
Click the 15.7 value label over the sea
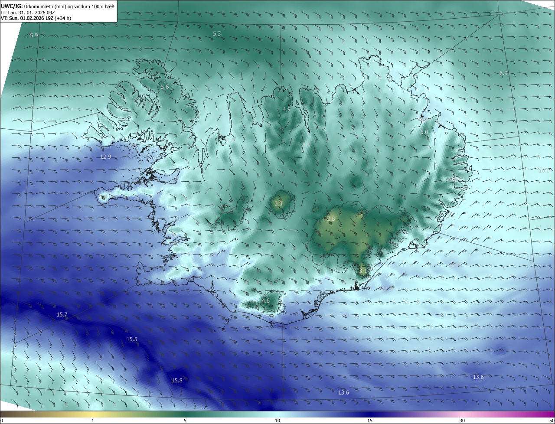point(62,314)
